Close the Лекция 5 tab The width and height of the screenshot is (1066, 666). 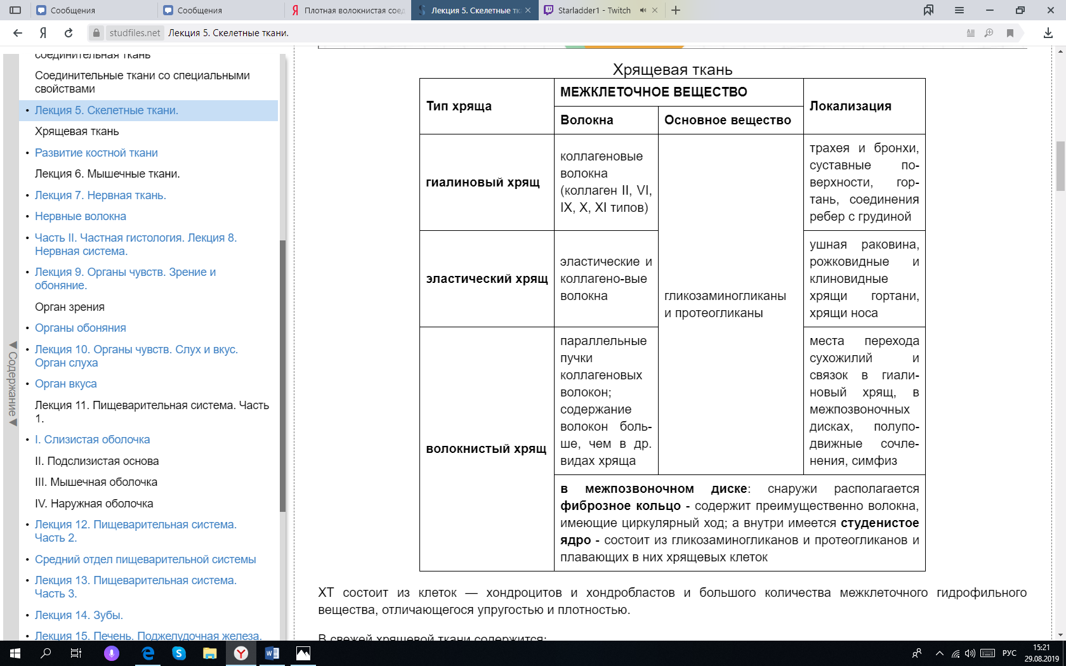tap(528, 10)
